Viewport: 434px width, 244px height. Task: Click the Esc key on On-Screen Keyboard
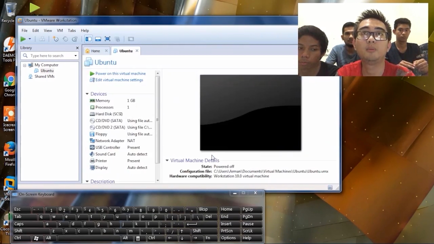tap(22, 210)
